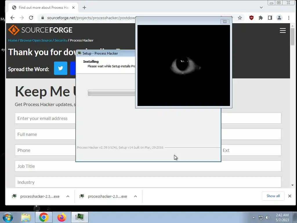Expand options chevron for second processhacker download
This screenshot has width=297, height=223.
tap(135, 197)
